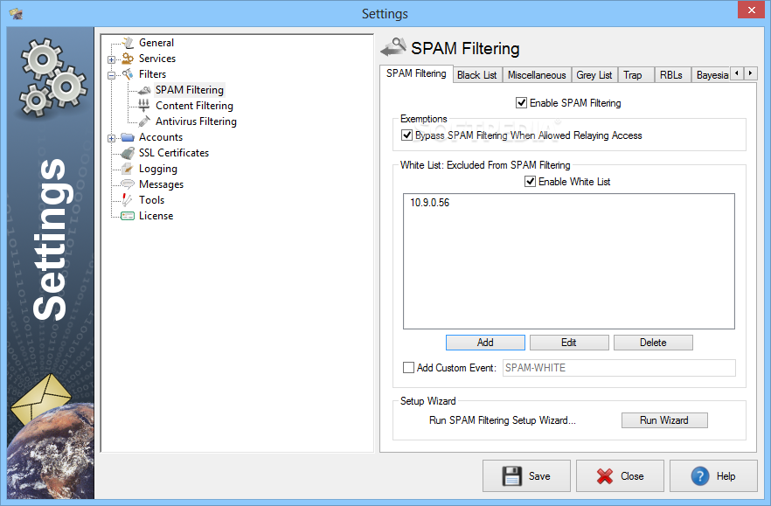
Task: Click the SSL Certificates padlock icon
Action: coord(128,153)
